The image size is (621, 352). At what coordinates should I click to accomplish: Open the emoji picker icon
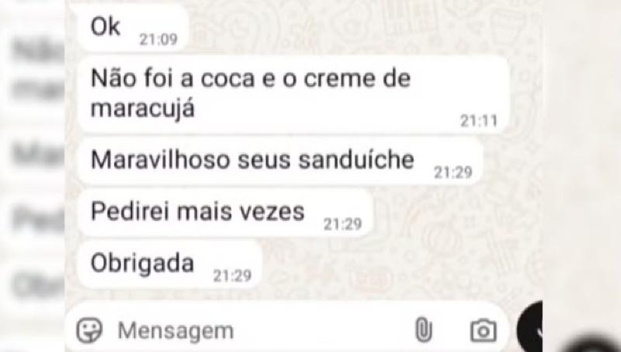pos(89,330)
